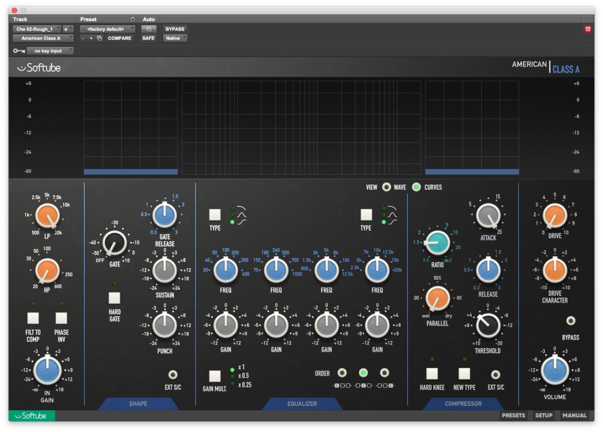This screenshot has height=432, width=603.
Task: Open the Native plug-in format dropdown
Action: coord(175,38)
